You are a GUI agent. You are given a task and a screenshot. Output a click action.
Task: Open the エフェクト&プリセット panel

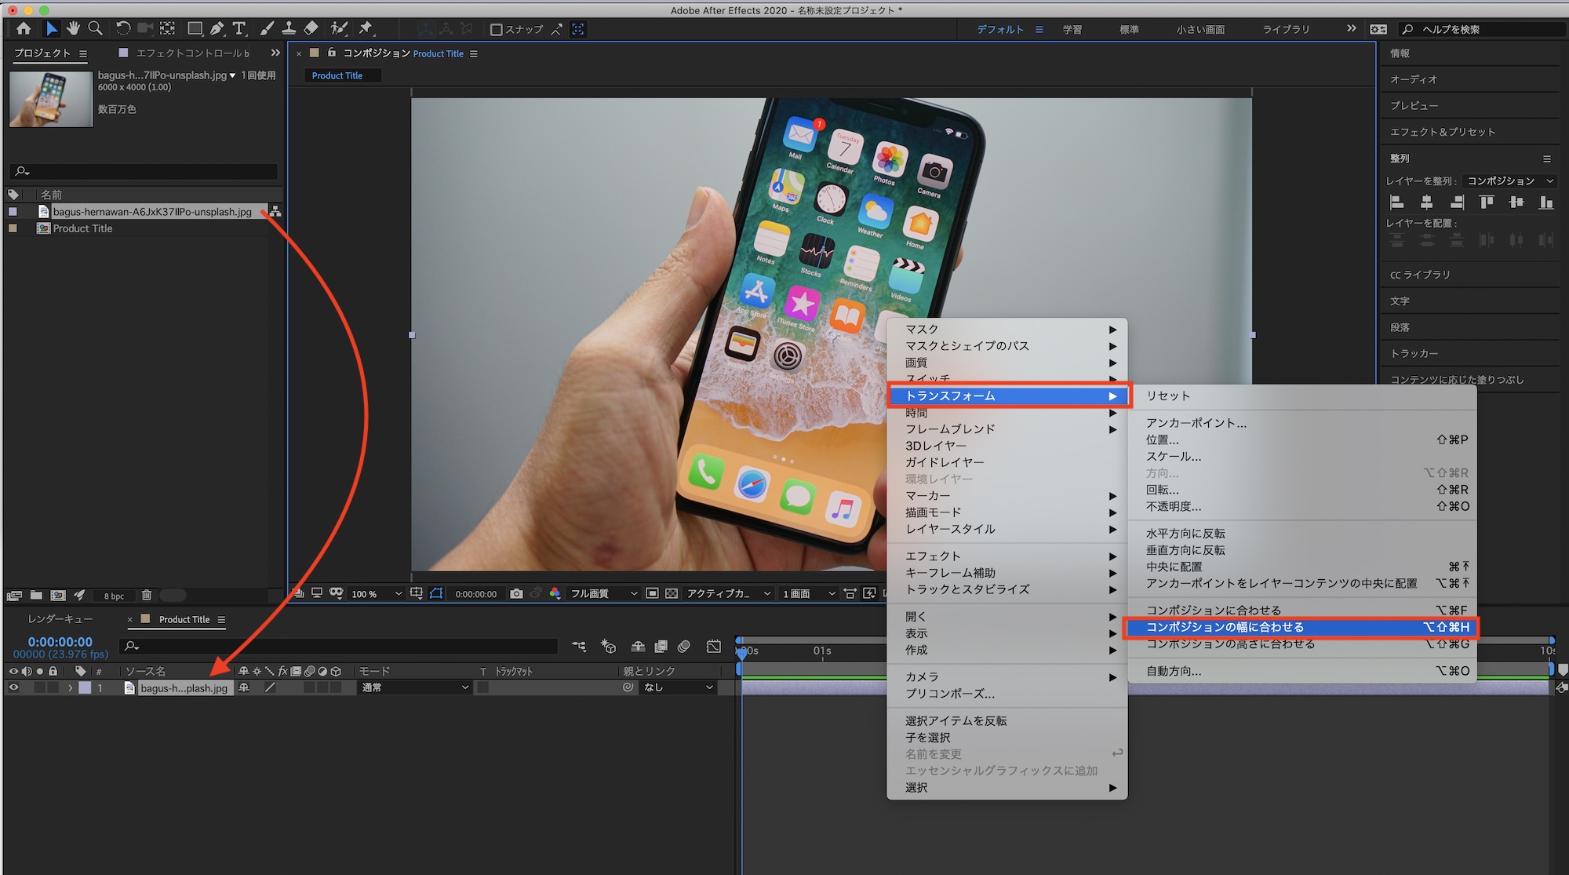coord(1442,132)
